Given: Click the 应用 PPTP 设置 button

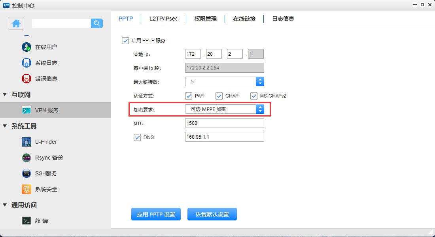Looking at the screenshot, I should click(x=156, y=214).
